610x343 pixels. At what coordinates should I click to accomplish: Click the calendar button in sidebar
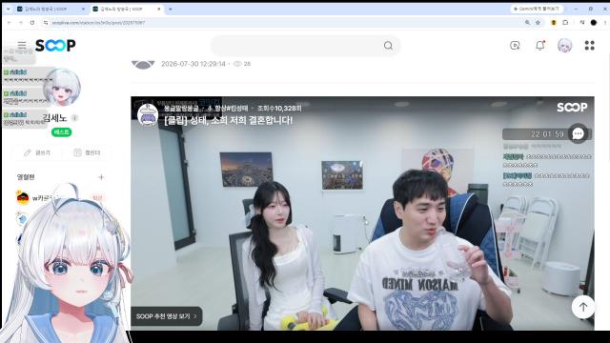[x=87, y=152]
